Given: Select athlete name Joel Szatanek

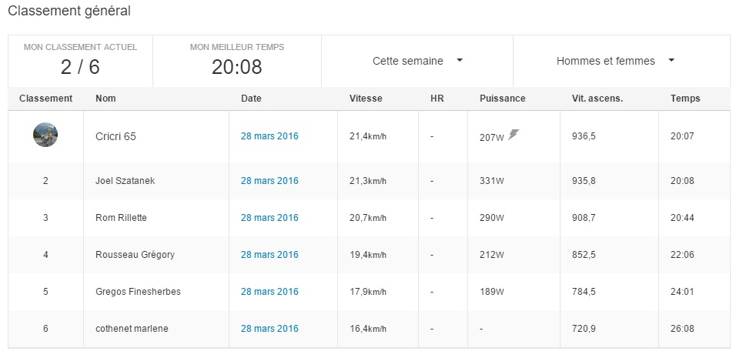Looking at the screenshot, I should 126,181.
